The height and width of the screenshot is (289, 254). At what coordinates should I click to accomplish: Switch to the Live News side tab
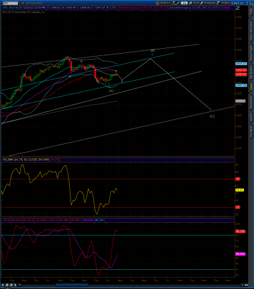[251, 132]
